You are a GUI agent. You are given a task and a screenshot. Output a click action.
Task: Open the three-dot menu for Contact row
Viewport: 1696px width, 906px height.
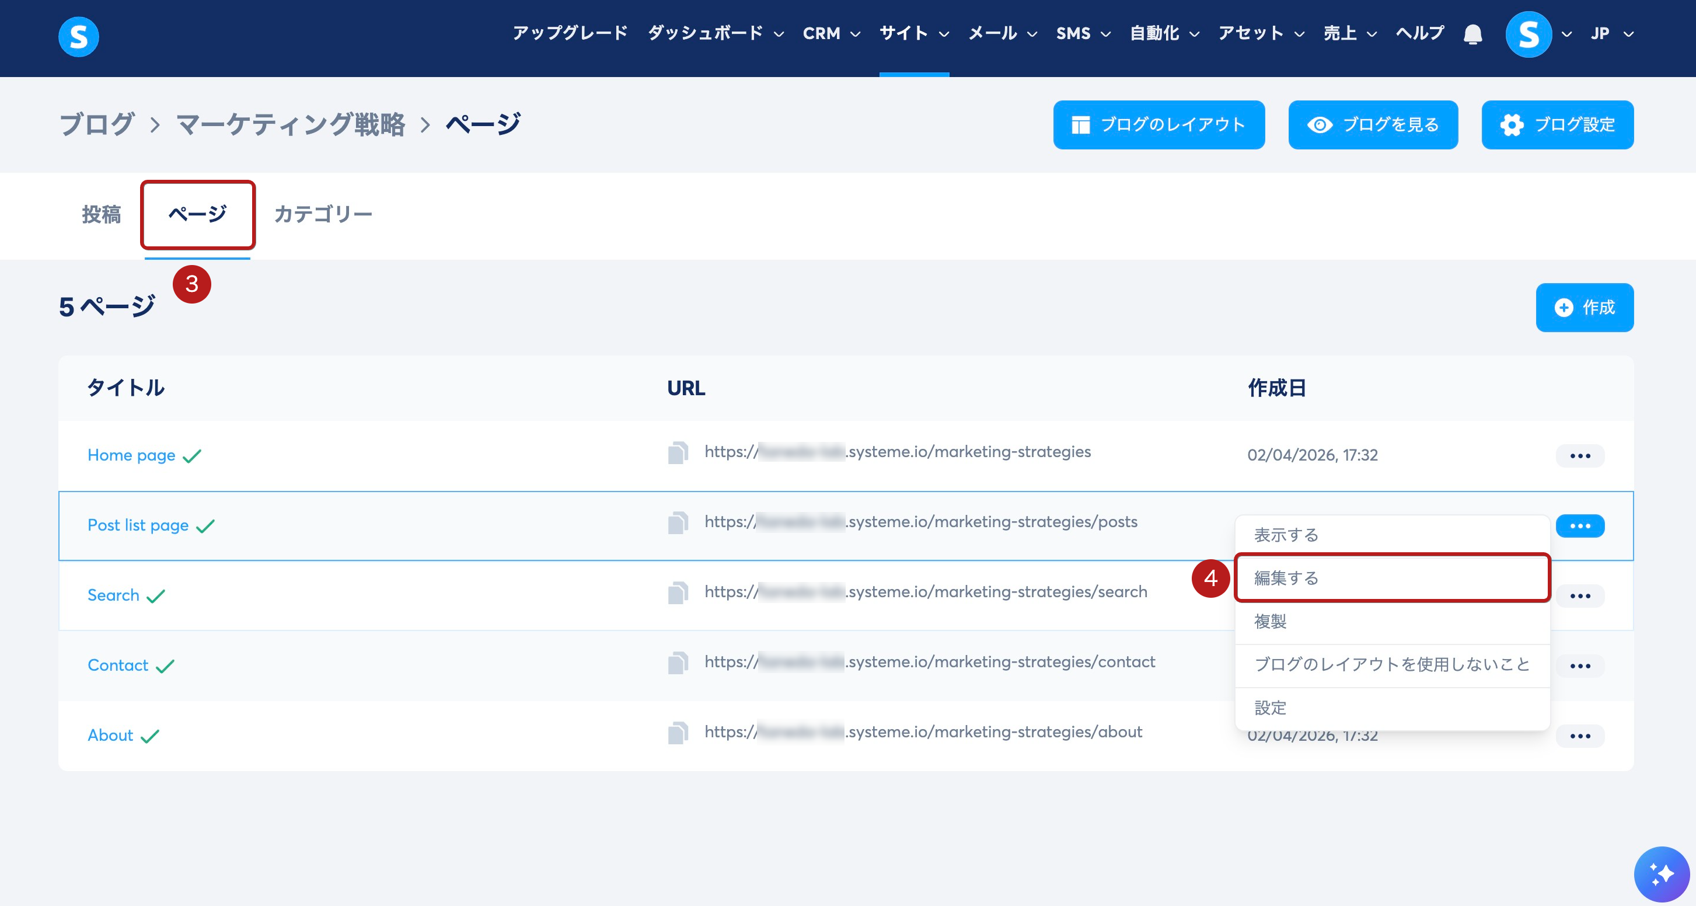tap(1579, 665)
